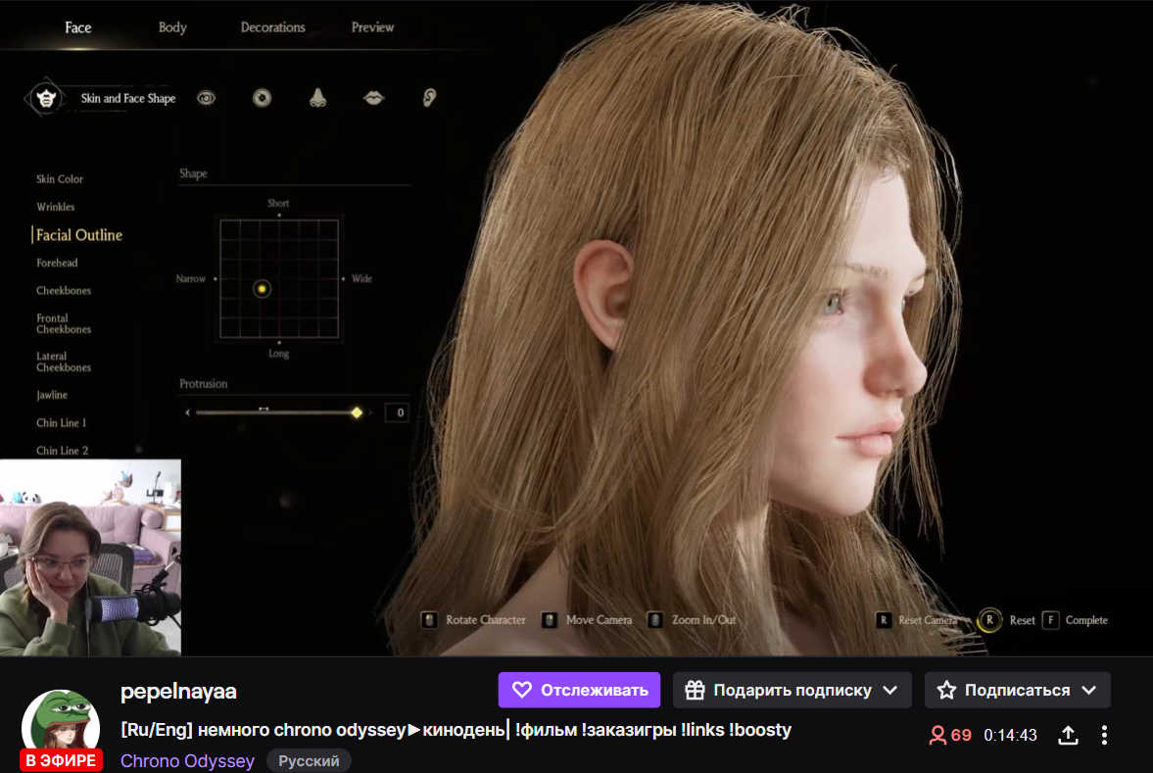Click the Protrusion value field showing 0
The height and width of the screenshot is (773, 1153).
tap(397, 412)
